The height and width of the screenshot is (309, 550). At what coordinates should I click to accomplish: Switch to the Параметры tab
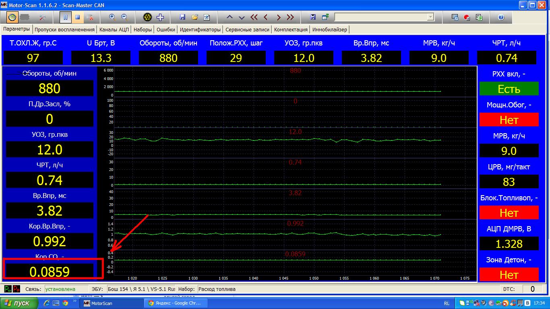coord(17,29)
